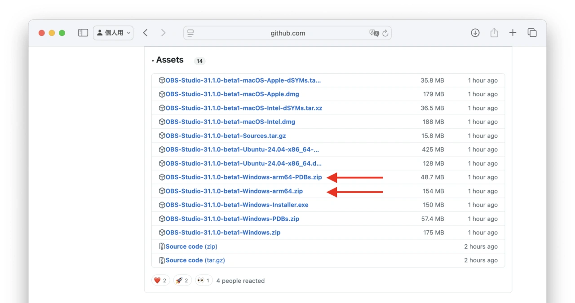Open the Share menu
Image resolution: width=575 pixels, height=303 pixels.
494,33
